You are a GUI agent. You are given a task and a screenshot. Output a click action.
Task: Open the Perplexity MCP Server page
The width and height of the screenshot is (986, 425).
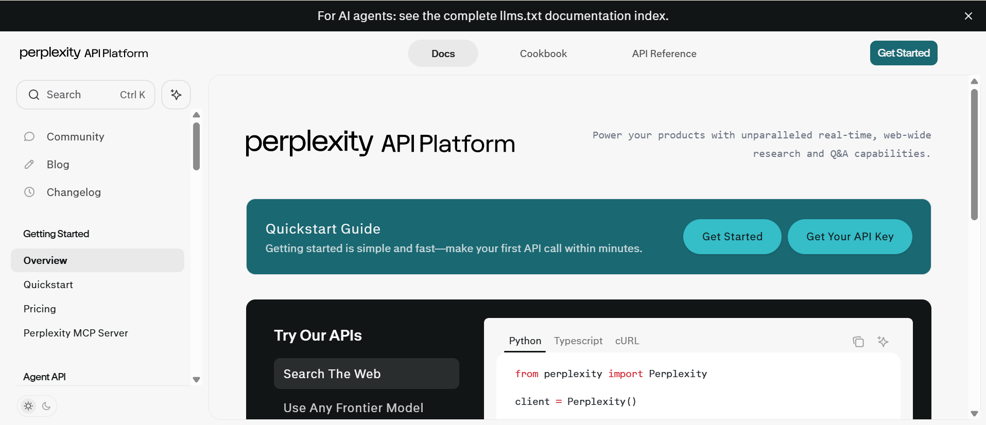pyautogui.click(x=76, y=333)
